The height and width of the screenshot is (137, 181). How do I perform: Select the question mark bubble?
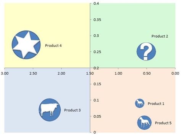pyautogui.click(x=146, y=51)
